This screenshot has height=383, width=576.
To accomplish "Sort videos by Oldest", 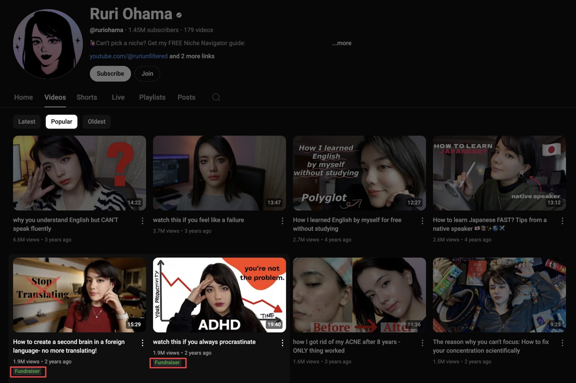I will (x=97, y=122).
